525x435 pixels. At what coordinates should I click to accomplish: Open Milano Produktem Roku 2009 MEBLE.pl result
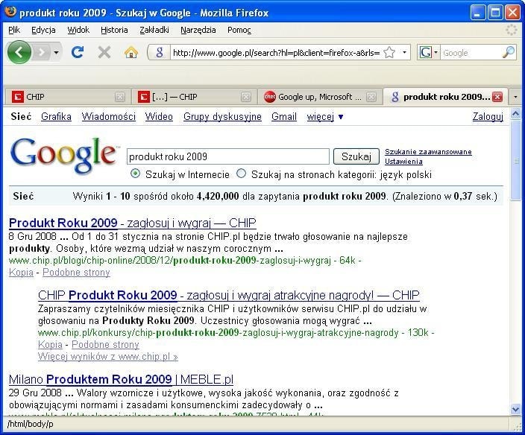[122, 379]
